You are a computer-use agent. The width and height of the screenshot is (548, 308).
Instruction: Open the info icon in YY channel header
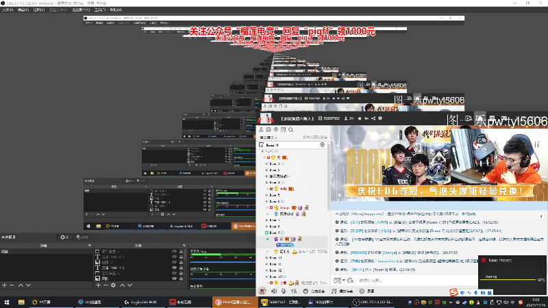380,118
